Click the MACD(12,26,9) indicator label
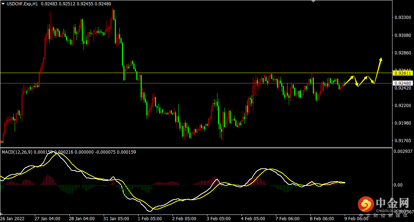This screenshot has width=414, height=222. (17, 152)
